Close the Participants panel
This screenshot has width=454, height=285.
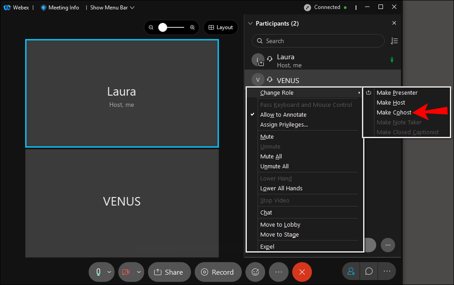[x=394, y=23]
